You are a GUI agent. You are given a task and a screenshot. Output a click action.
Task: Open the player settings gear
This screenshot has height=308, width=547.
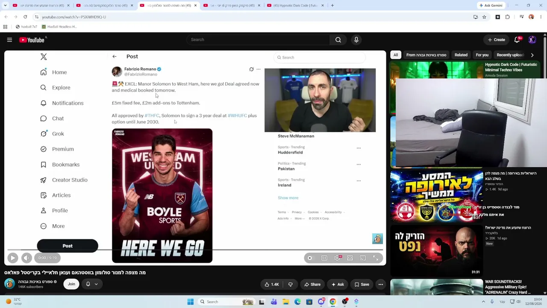[338, 258]
